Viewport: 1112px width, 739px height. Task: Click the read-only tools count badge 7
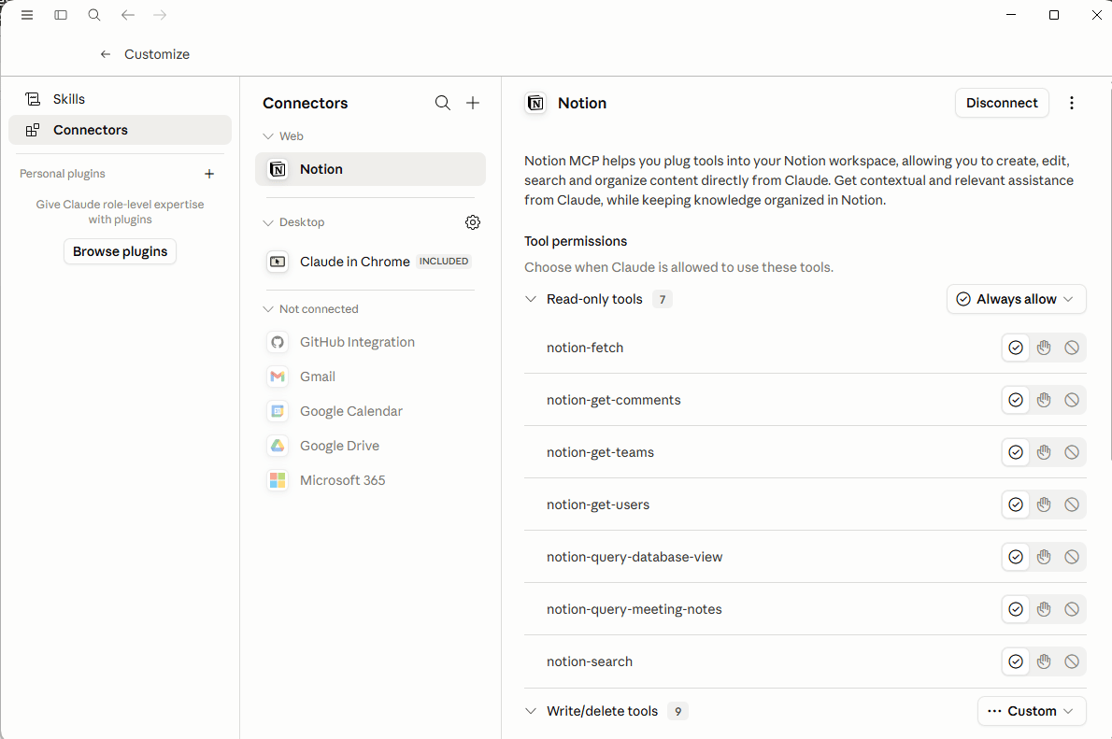tap(663, 299)
